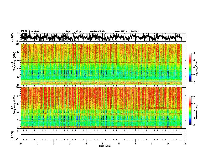The height and width of the screenshot is (161, 208).
Task: Click the 'Time (min)' axis label
Action: (x=105, y=146)
